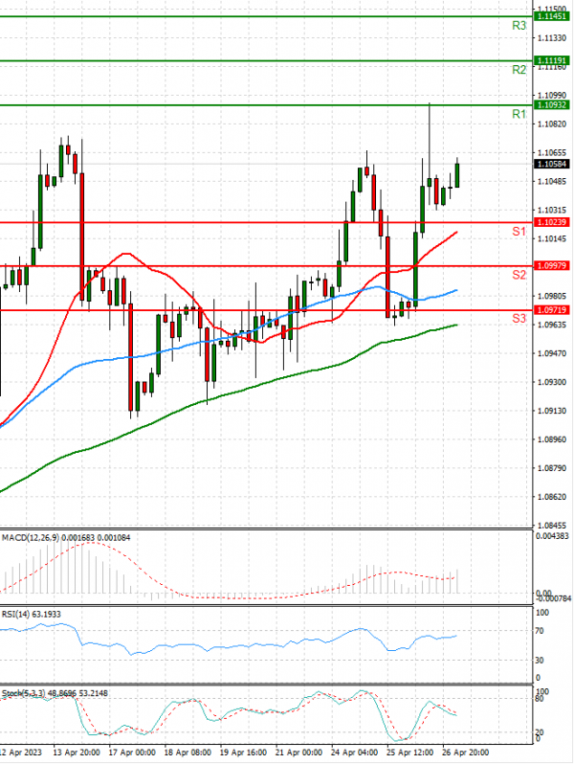Click the 17 Apr 00:00 time axis label

click(x=131, y=753)
